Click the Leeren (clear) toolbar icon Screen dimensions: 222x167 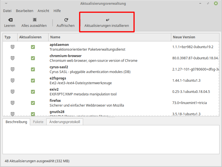click(x=10, y=20)
